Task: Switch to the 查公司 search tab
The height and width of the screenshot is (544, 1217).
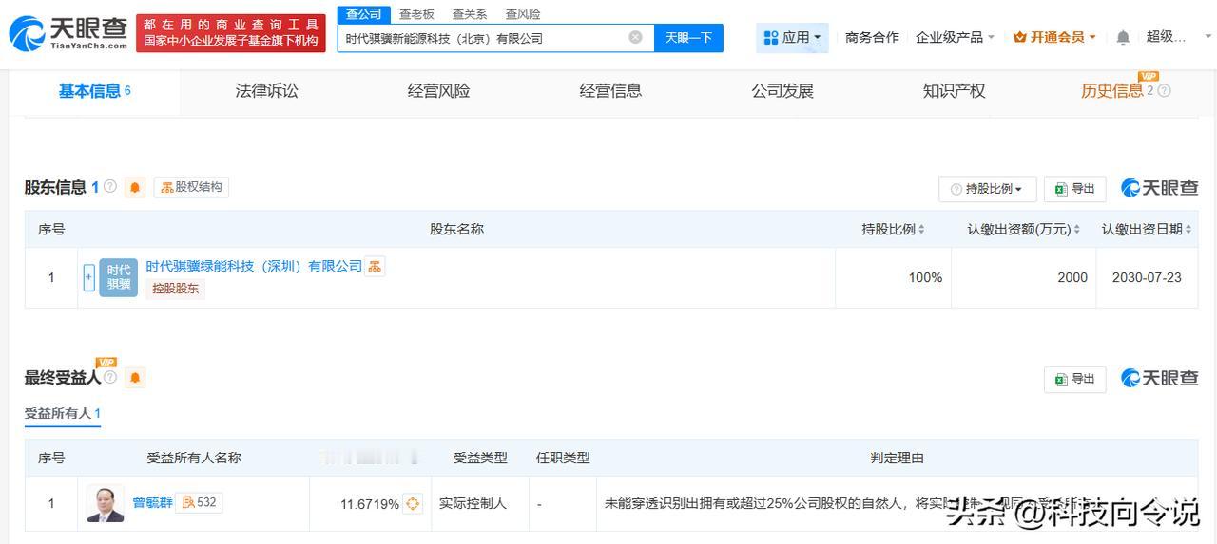Action: point(363,14)
